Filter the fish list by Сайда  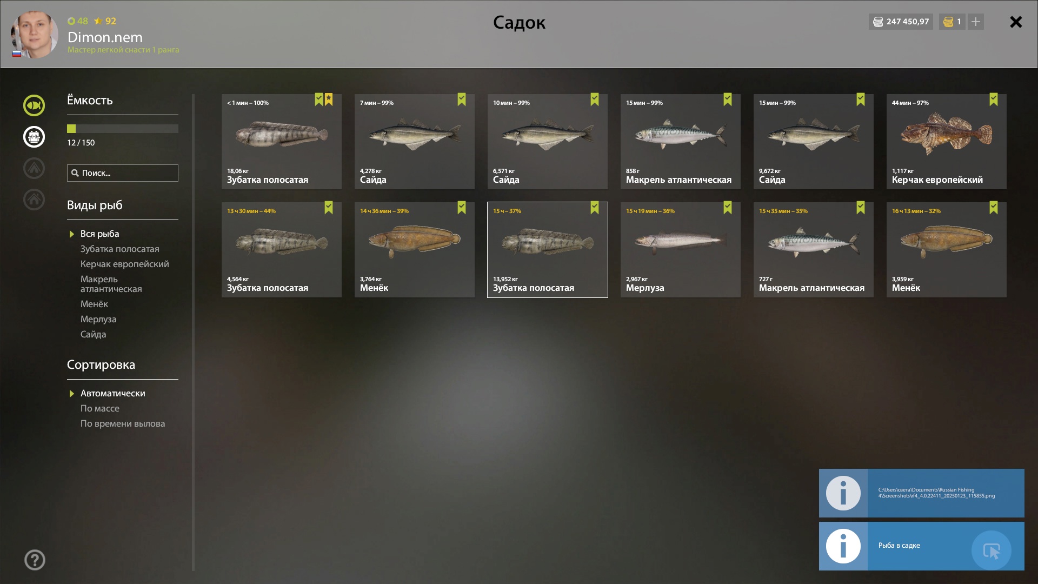94,334
